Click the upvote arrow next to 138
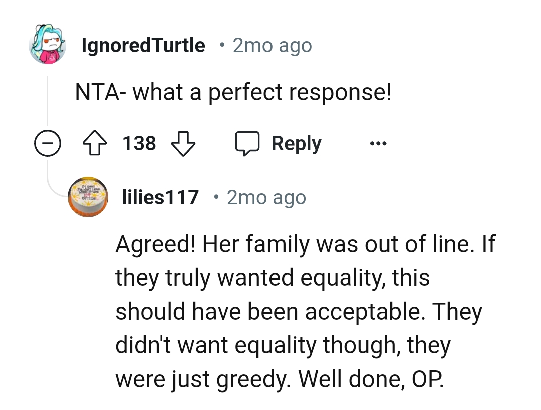Screen dimensions: 541x410 click(95, 143)
